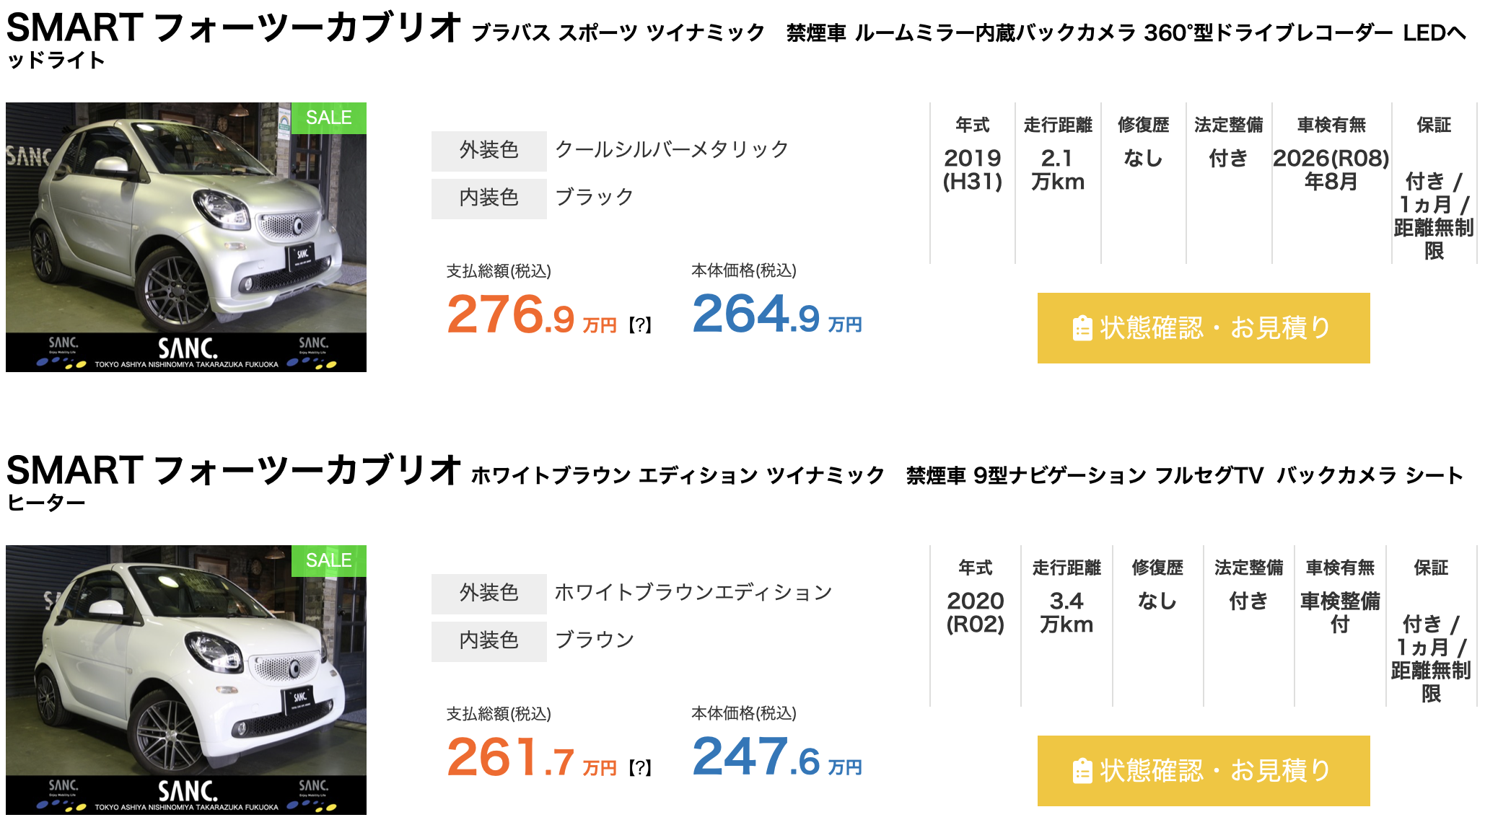Request estimate for the 276.9万円 silver car

[x=1204, y=328]
